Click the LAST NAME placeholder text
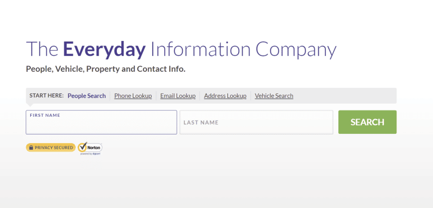Image resolution: width=433 pixels, height=208 pixels. [201, 123]
